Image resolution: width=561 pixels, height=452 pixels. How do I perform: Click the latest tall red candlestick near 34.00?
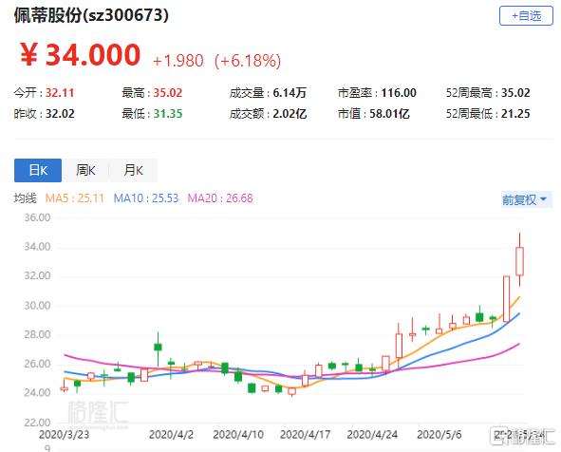pos(519,261)
